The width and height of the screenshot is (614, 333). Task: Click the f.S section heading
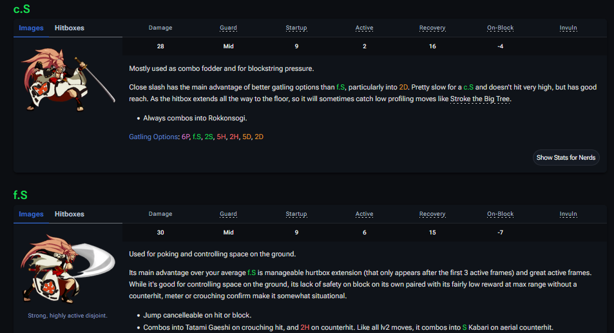[x=21, y=195]
